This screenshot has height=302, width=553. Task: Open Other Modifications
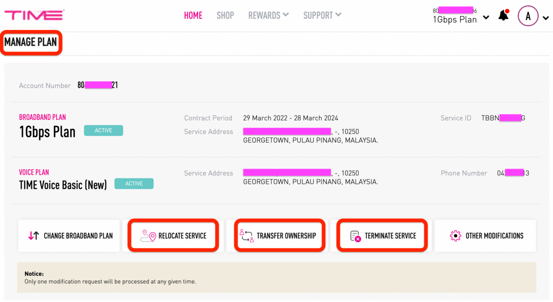pyautogui.click(x=485, y=236)
